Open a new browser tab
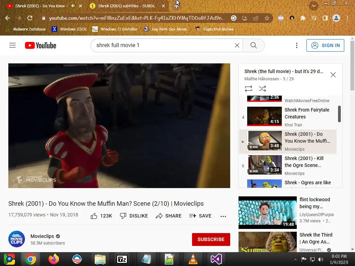The height and width of the screenshot is (266, 355). click(176, 6)
